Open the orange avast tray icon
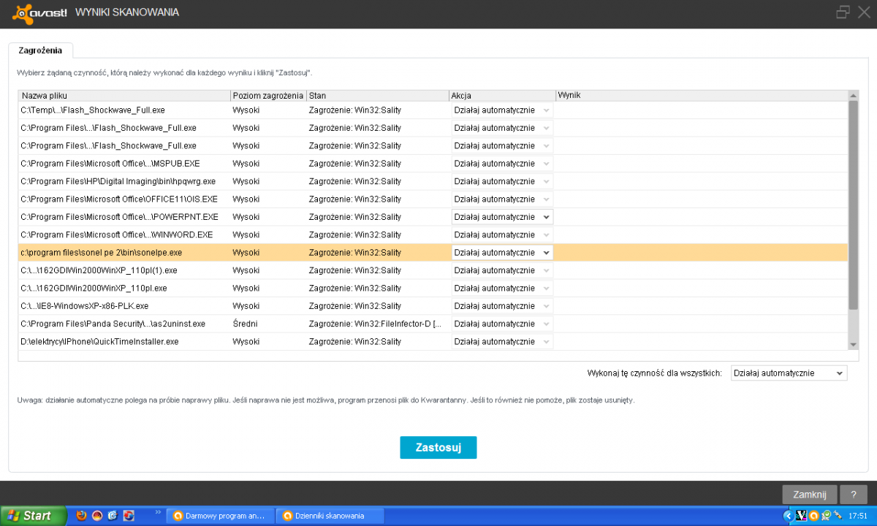Image resolution: width=877 pixels, height=526 pixels. 813,516
